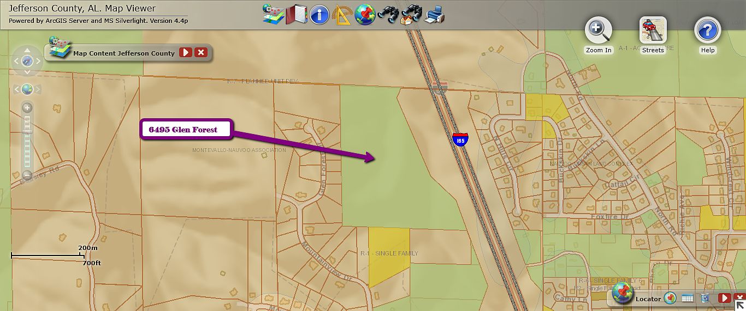
Task: Expand the Map Content panel arrow
Action: point(186,53)
